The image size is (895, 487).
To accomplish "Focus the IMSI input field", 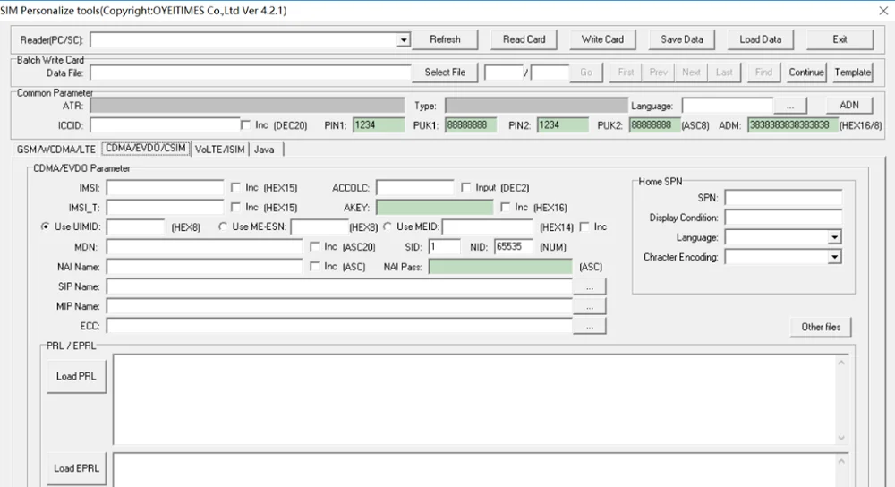I will click(165, 188).
